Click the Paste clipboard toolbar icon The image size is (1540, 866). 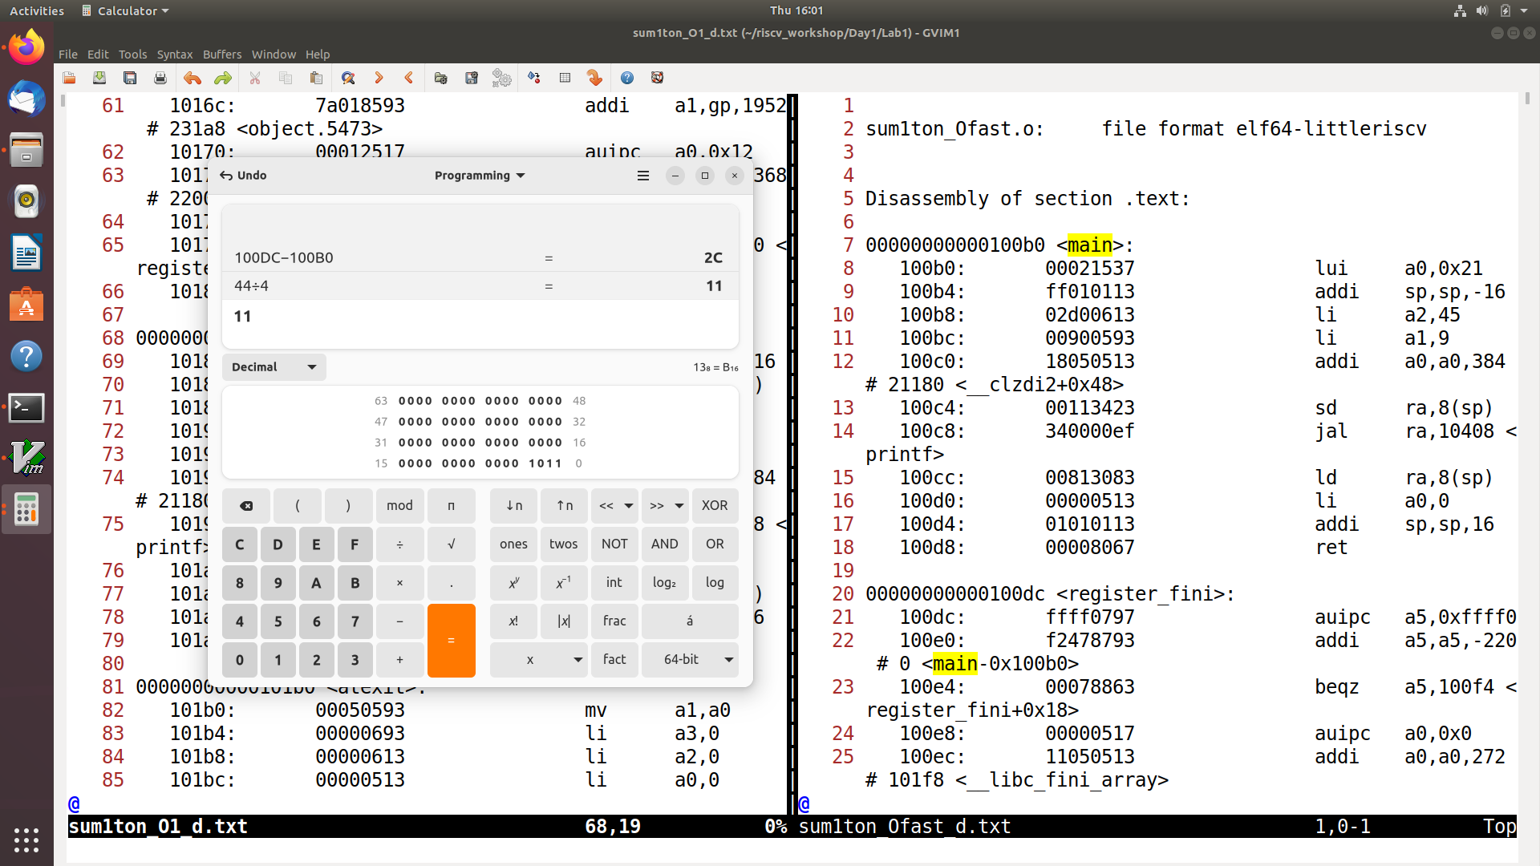click(x=316, y=78)
